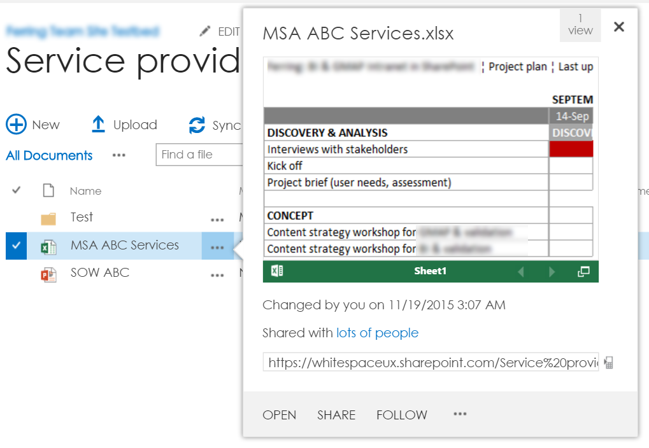Expand more actions ellipsis in callout footer

click(460, 414)
